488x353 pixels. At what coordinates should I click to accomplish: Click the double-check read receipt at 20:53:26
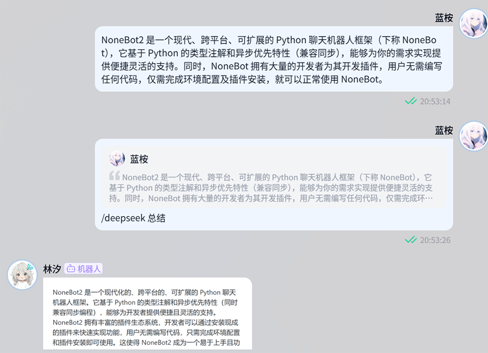(410, 239)
